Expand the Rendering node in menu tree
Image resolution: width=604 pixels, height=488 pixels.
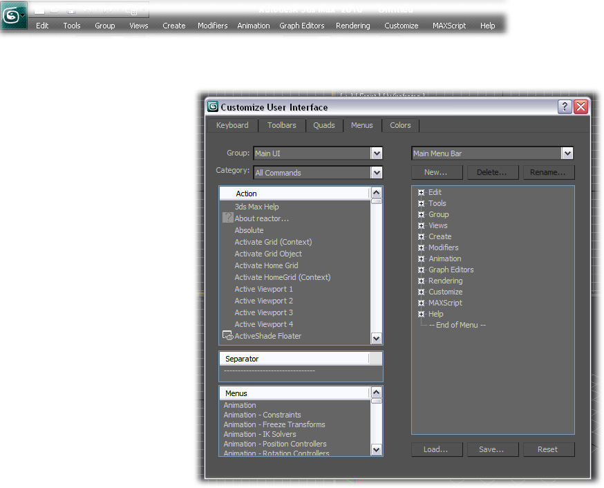[x=421, y=281]
